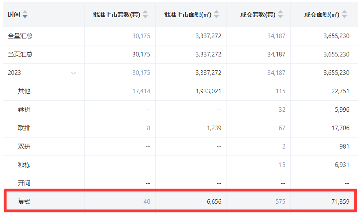Sort by the 时间 column sort icon
This screenshot has height=214, width=358.
(25, 14)
